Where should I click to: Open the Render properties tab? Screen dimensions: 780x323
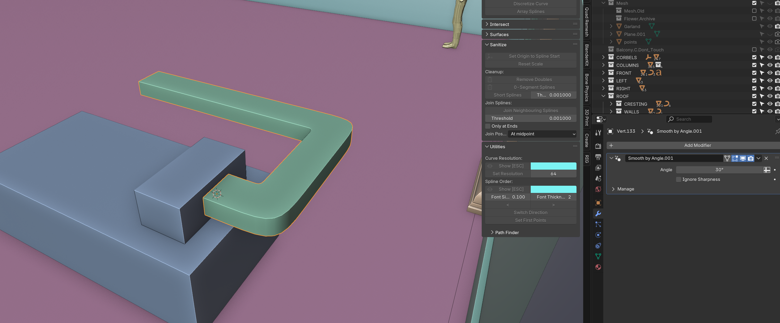pos(598,146)
